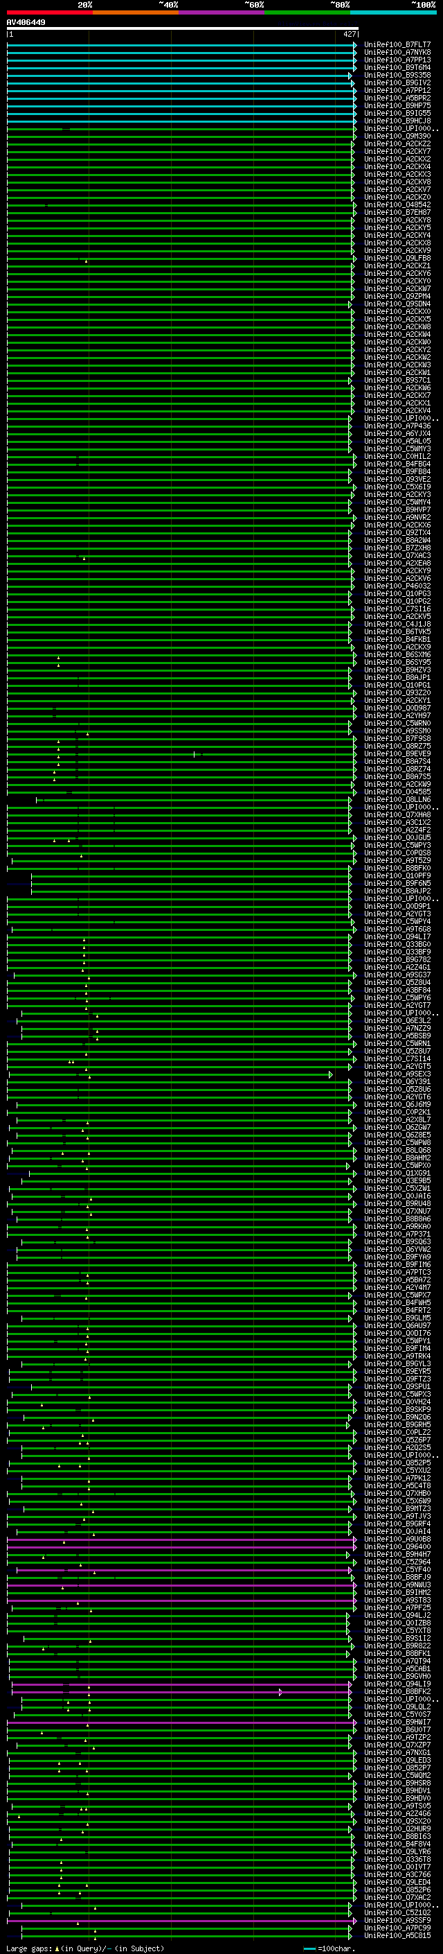Click the cyan ~100% legend color segment
This screenshot has height=1954, width=443.
coord(393,13)
